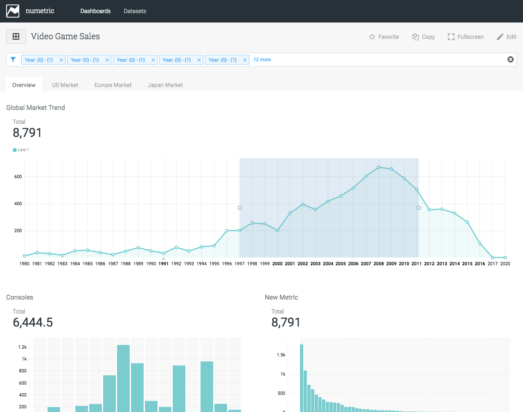Image resolution: width=523 pixels, height=412 pixels.
Task: Grab the left range handle at 1997
Action: click(x=240, y=208)
